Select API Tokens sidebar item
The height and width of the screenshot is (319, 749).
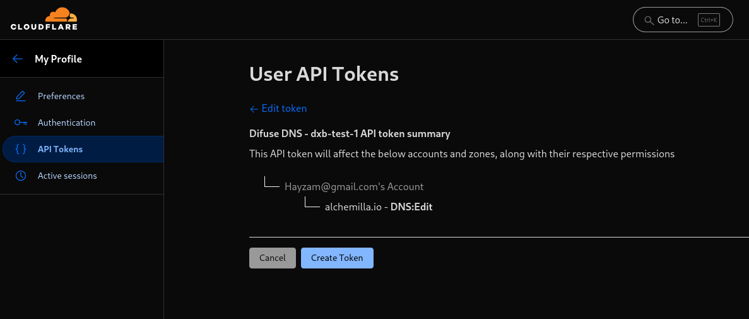point(83,149)
